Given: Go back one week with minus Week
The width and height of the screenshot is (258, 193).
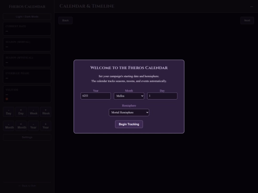Looking at the screenshot, I should [x=33, y=112].
